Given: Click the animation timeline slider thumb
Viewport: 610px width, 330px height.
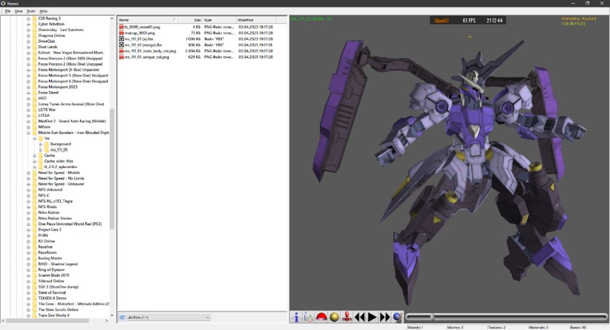Looking at the screenshot, I should (x=432, y=317).
